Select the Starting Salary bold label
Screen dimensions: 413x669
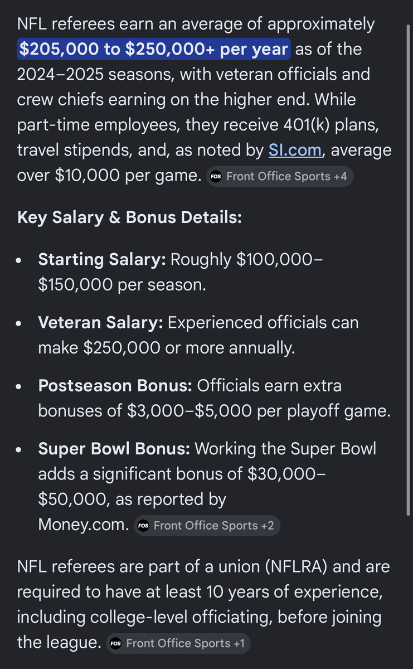coord(101,260)
